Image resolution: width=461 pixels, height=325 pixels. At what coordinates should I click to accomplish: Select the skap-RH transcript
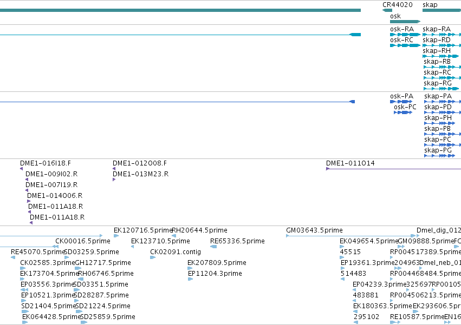coord(440,56)
